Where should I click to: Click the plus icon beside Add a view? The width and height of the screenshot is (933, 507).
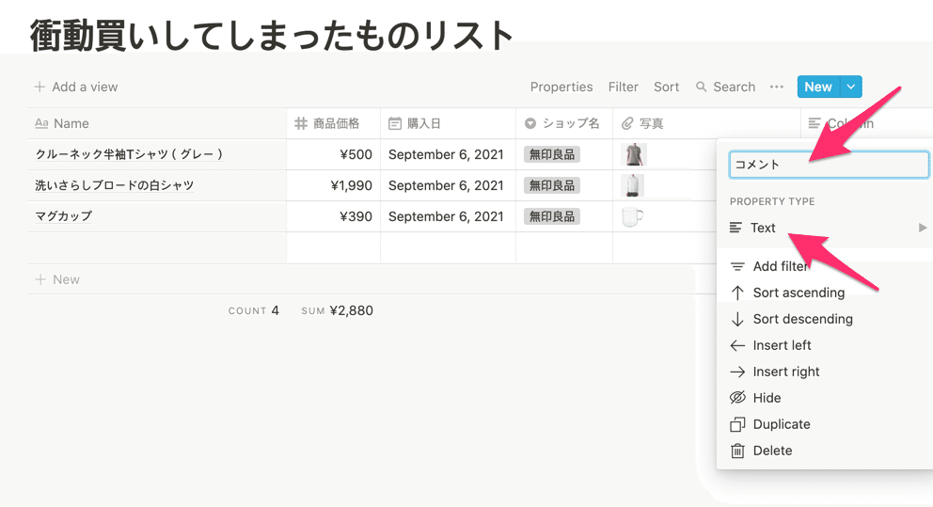tap(40, 87)
